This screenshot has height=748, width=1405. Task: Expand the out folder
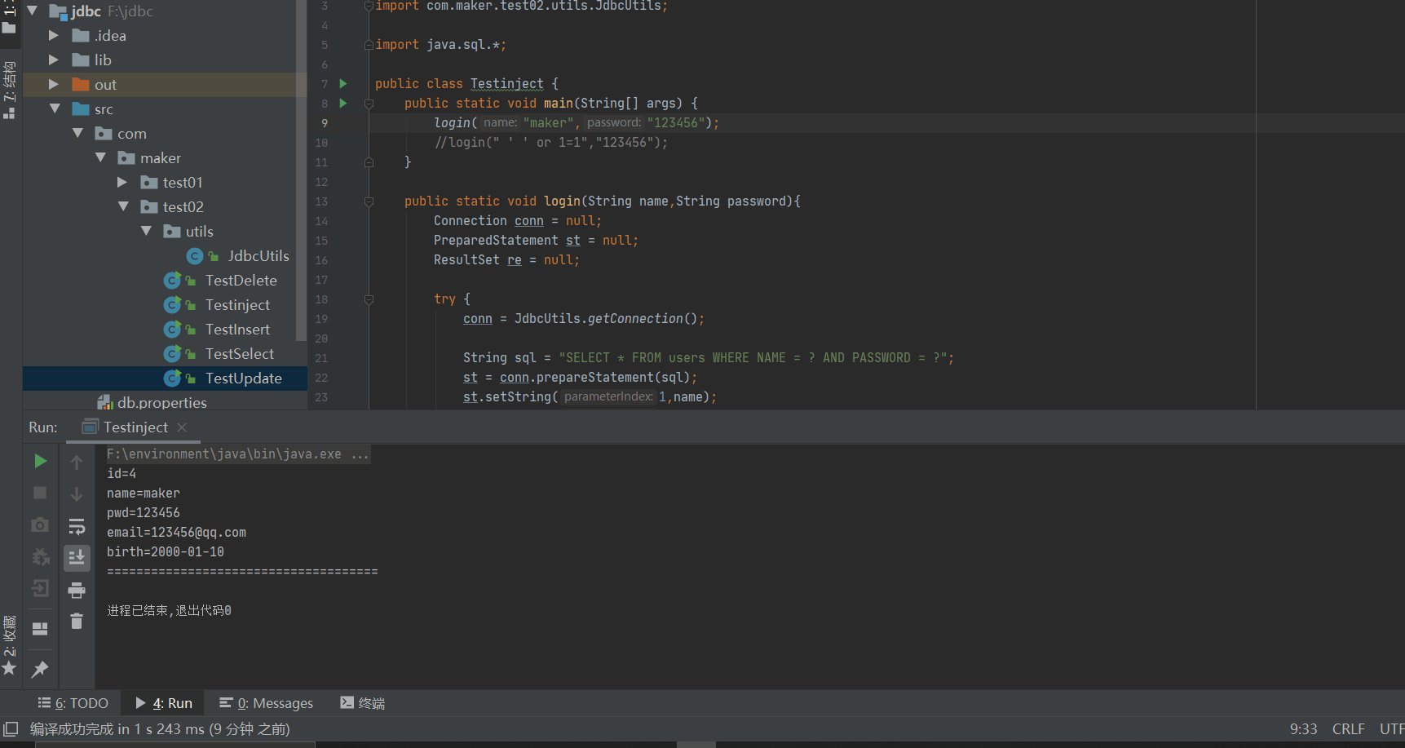(x=53, y=84)
